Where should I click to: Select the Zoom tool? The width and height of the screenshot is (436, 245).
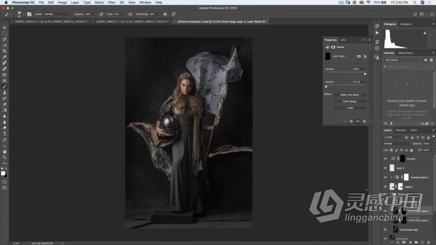point(4,157)
